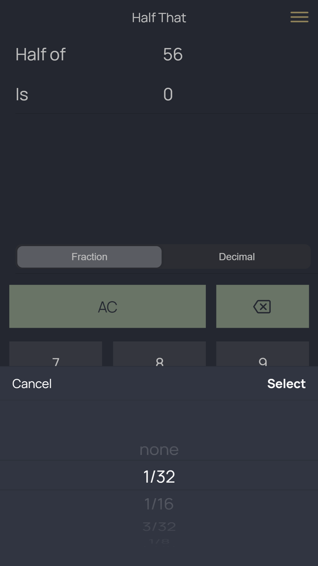Pick 1/16 from the fraction wheel
Viewport: 318px width, 566px height.
click(x=159, y=504)
